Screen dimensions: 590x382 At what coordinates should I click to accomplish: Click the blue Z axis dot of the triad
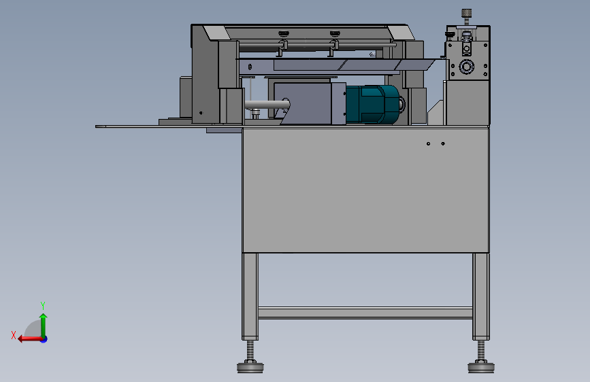click(x=44, y=339)
